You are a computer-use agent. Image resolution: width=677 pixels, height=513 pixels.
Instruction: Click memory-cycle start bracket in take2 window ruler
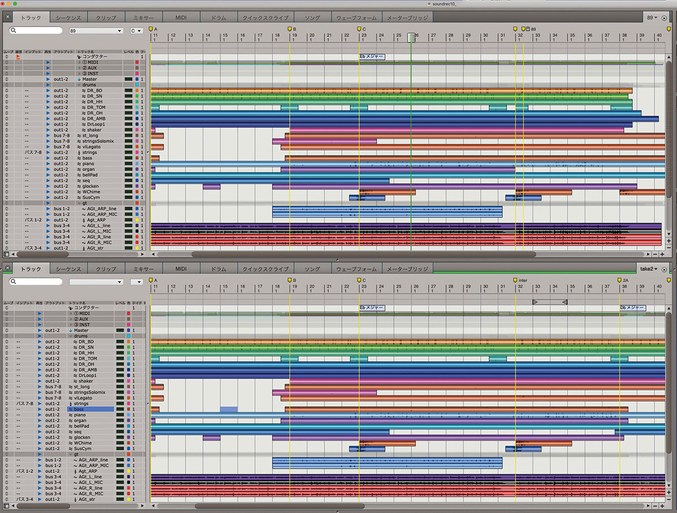point(535,302)
